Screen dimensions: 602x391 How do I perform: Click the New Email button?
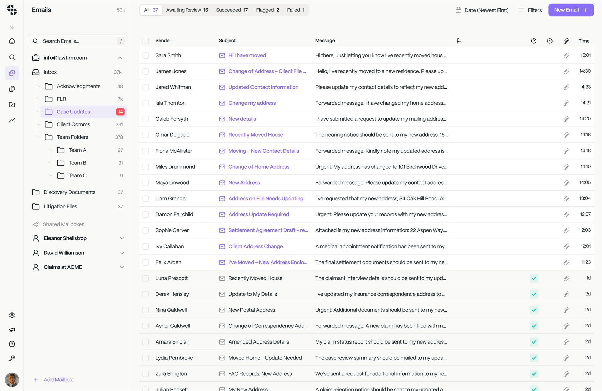point(571,10)
